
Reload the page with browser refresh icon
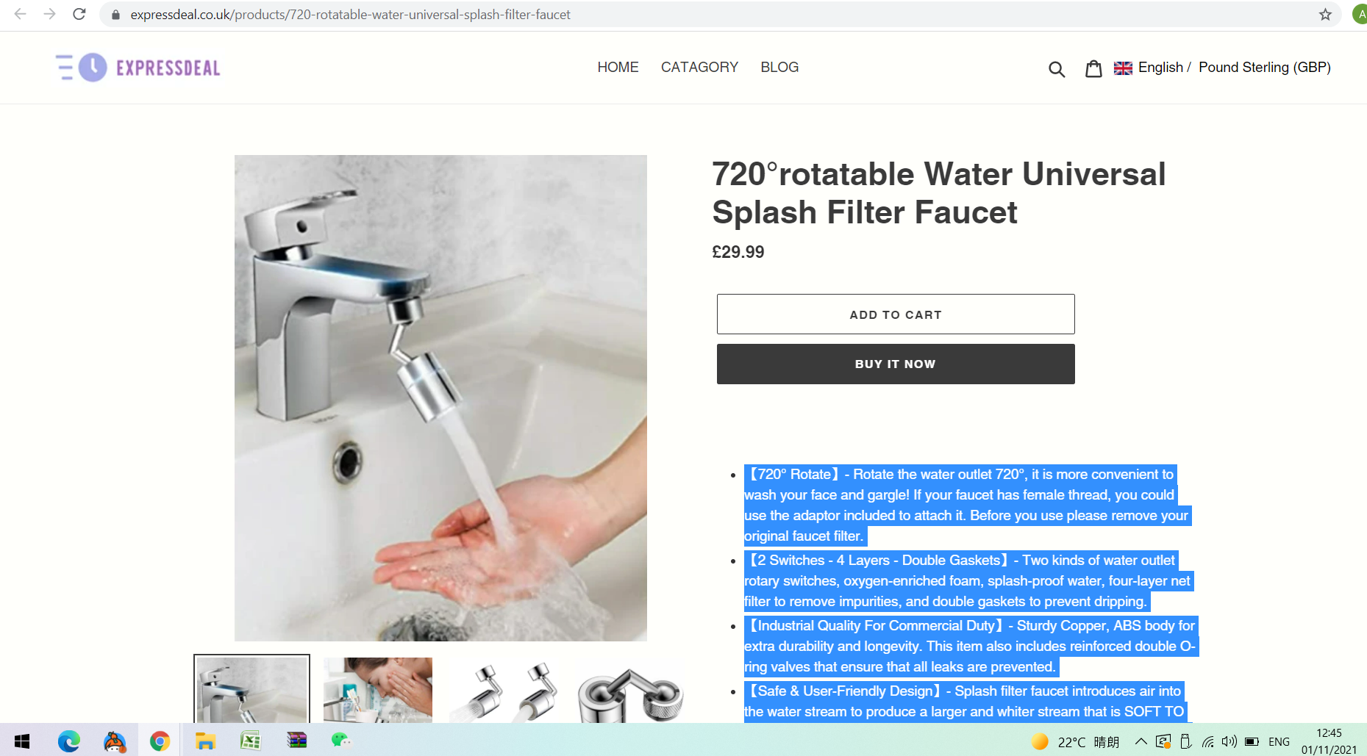79,14
